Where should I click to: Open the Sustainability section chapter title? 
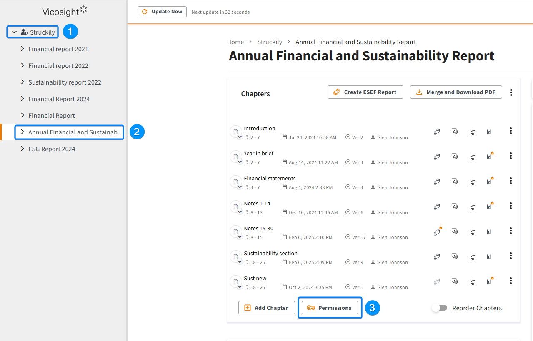270,253
